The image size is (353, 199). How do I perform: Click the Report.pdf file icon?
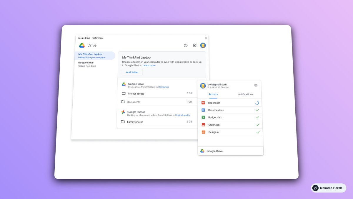click(203, 103)
